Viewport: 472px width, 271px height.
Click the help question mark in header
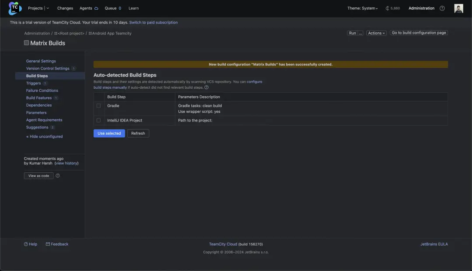coord(442,8)
